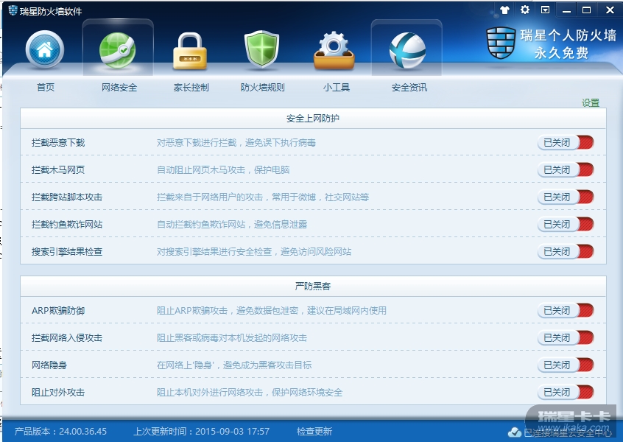Select the 拦截钓鱼欺诈网站 row label
The image size is (623, 442).
click(67, 225)
